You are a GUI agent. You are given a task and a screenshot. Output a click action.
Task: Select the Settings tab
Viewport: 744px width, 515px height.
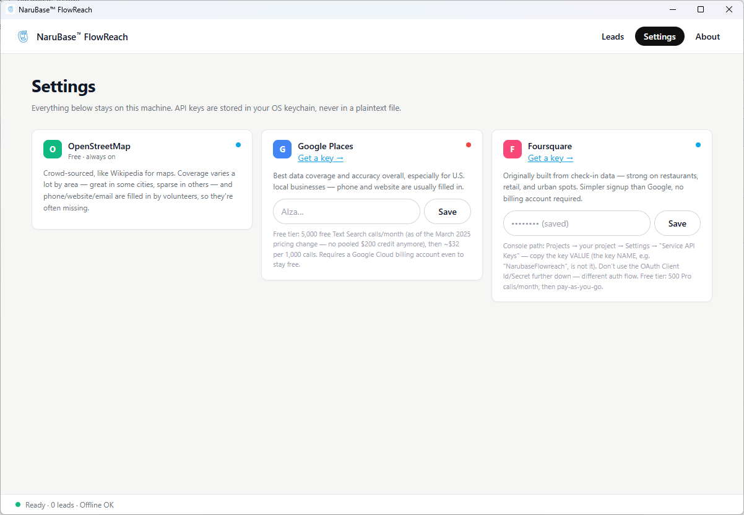659,37
